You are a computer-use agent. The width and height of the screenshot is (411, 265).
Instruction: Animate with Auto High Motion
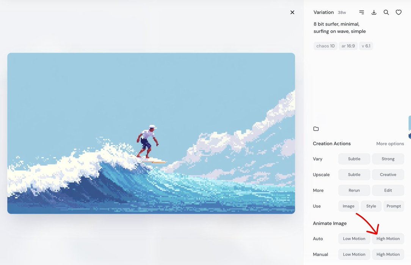click(x=388, y=239)
